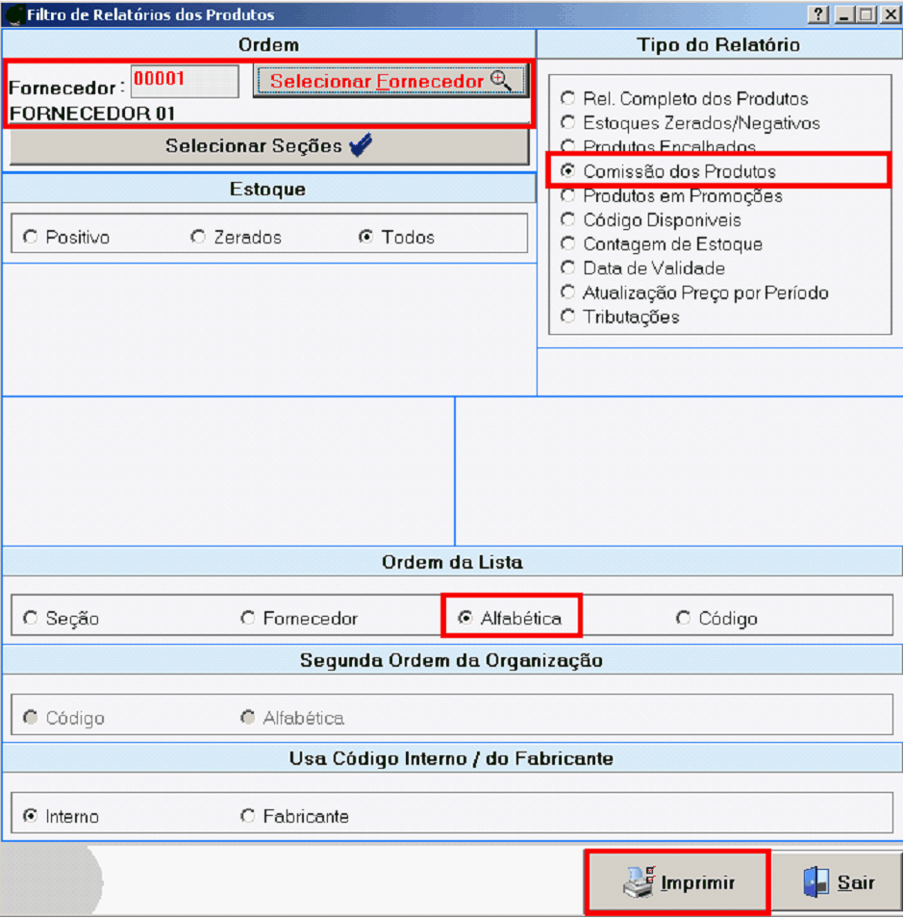Order the list by Fornecedor
This screenshot has width=904, height=918.
click(x=248, y=619)
